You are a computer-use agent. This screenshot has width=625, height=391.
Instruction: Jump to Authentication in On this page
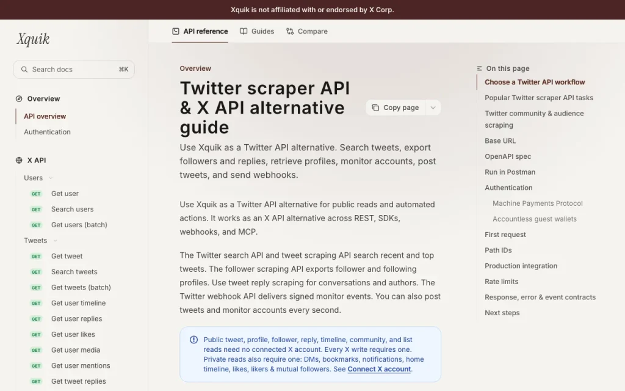coord(508,188)
